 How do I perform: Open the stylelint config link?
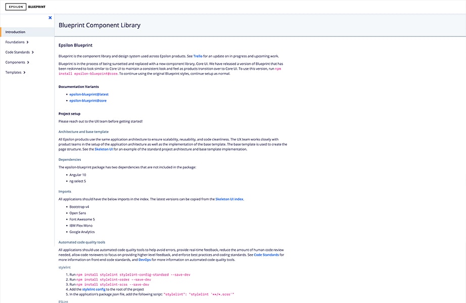94,289
